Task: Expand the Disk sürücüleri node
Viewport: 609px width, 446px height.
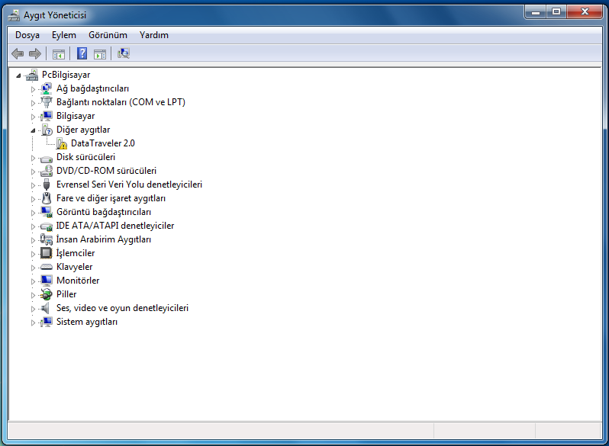Action: 33,158
